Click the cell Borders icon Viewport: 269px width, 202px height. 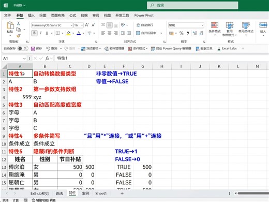[x=58, y=33]
